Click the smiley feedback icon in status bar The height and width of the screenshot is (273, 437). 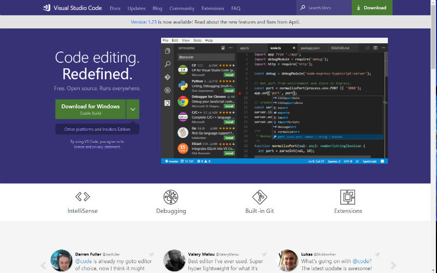click(382, 161)
